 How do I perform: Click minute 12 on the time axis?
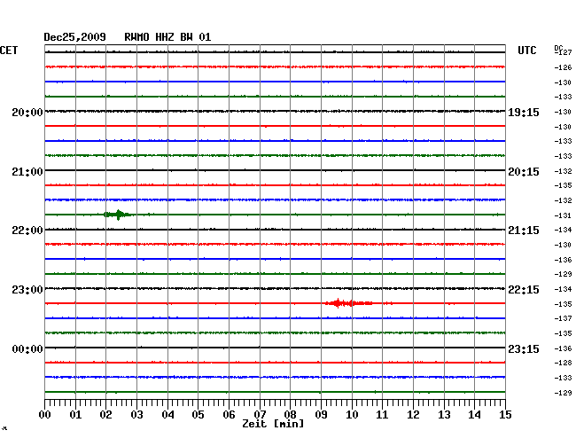(x=413, y=415)
